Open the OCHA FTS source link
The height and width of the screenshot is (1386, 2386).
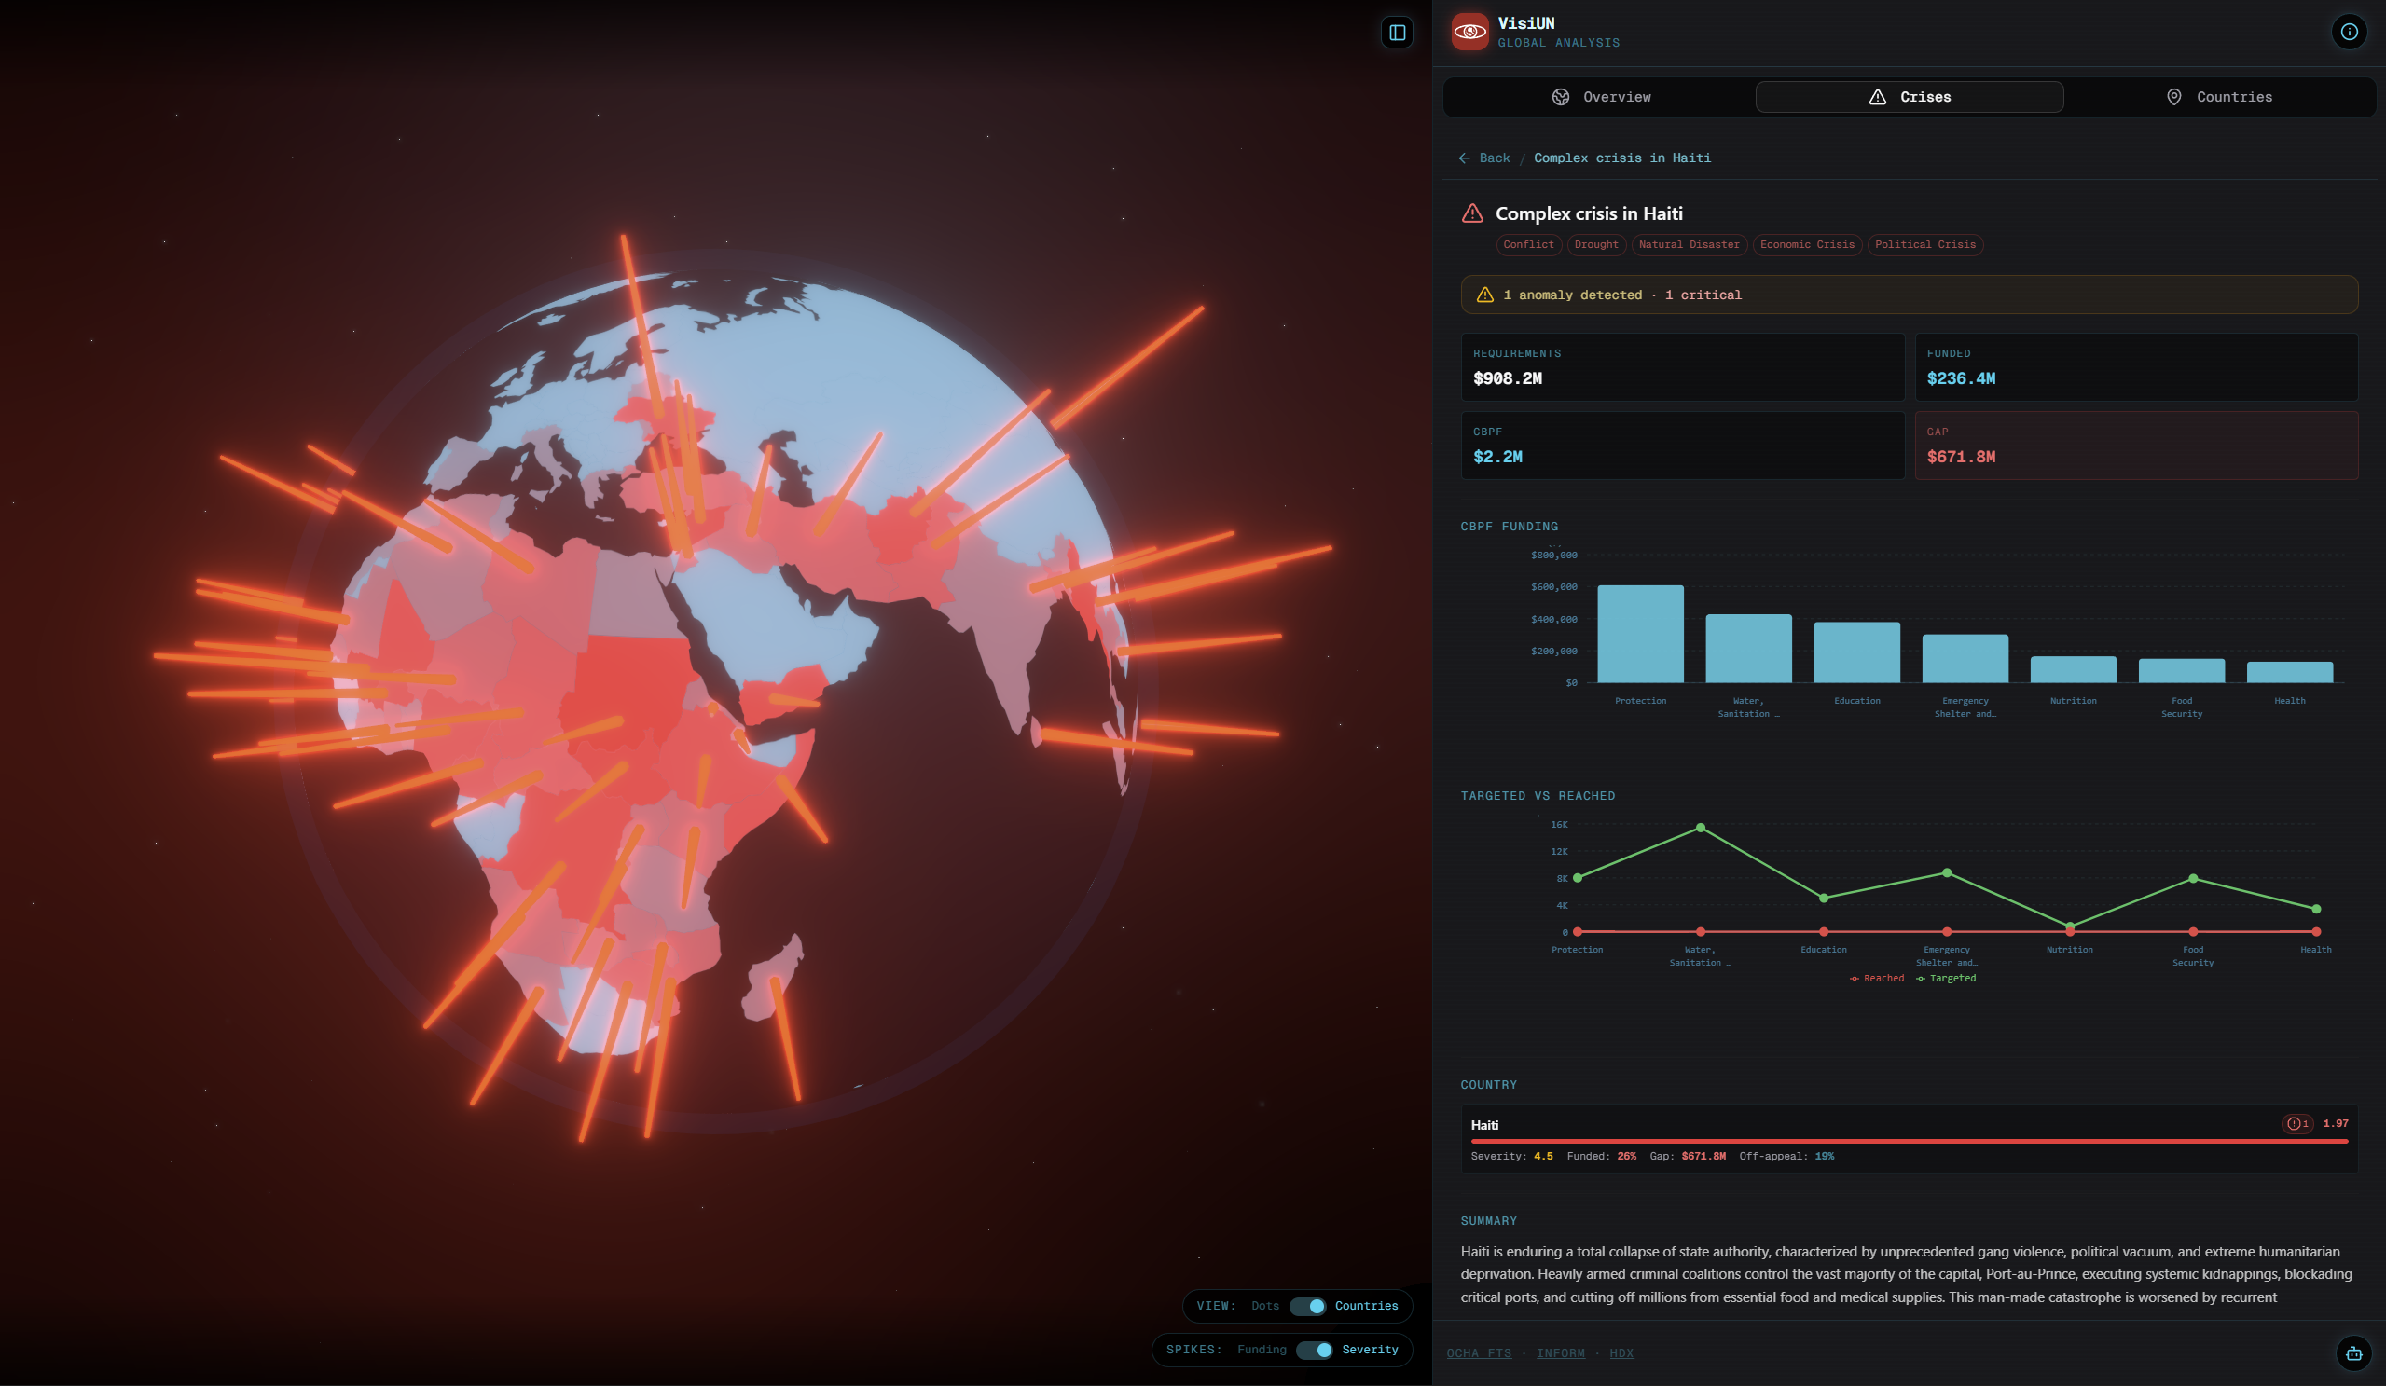(1478, 1353)
